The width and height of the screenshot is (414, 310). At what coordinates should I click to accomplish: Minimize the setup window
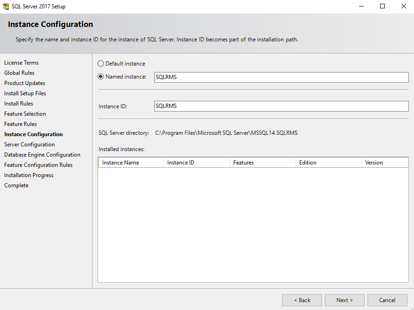(x=361, y=7)
